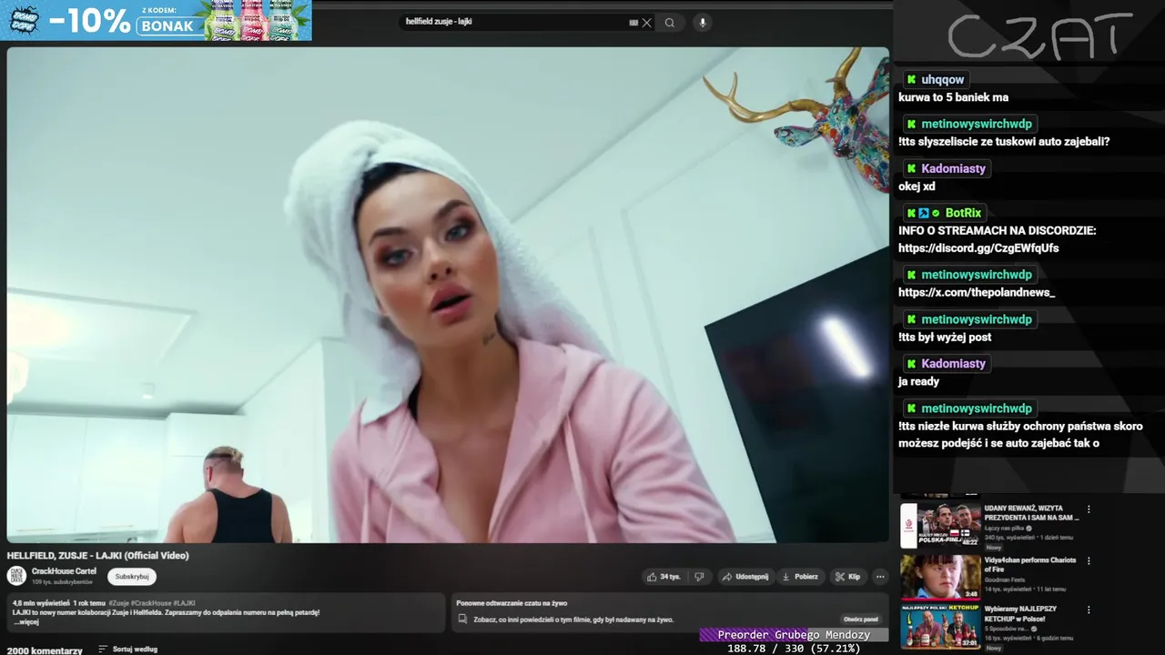The image size is (1165, 655).
Task: Click the -10% BONAK ad banner
Action: point(156,20)
